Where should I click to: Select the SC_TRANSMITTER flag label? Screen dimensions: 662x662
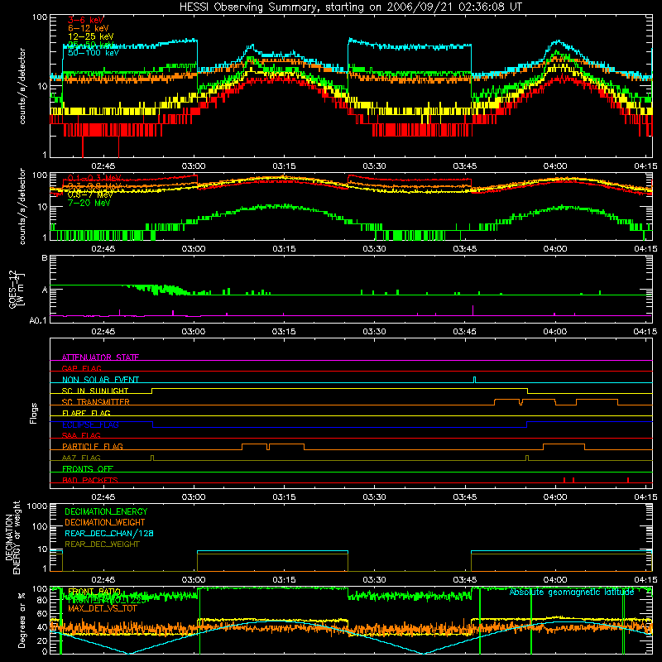[96, 401]
